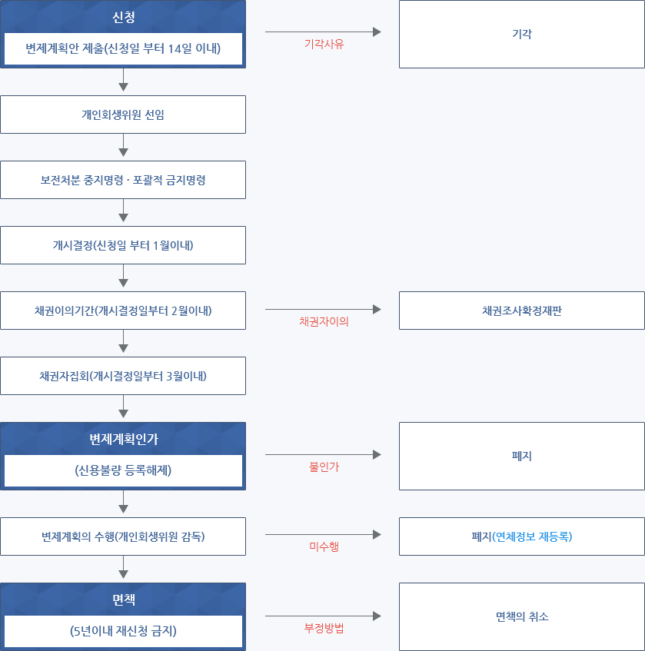Click the red 채권자이의 label
The image size is (645, 651).
pos(324,321)
